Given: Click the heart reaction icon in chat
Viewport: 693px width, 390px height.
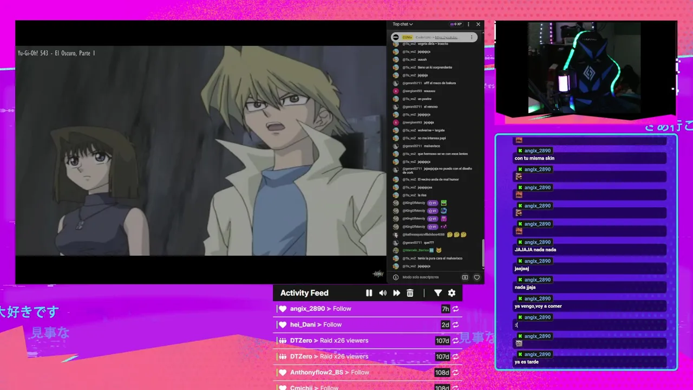Looking at the screenshot, I should (x=477, y=277).
